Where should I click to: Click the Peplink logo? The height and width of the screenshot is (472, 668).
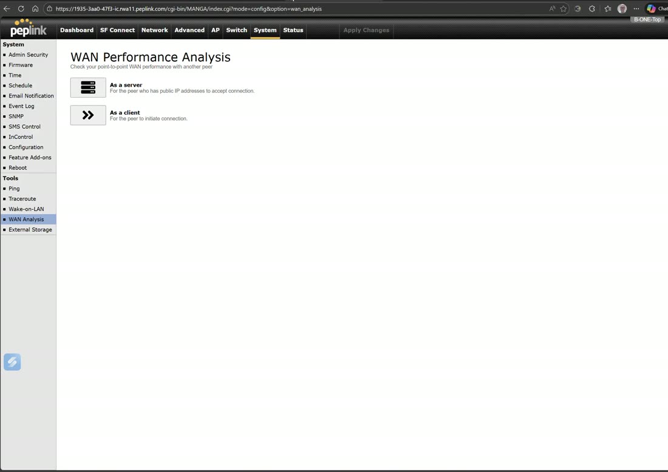point(28,28)
